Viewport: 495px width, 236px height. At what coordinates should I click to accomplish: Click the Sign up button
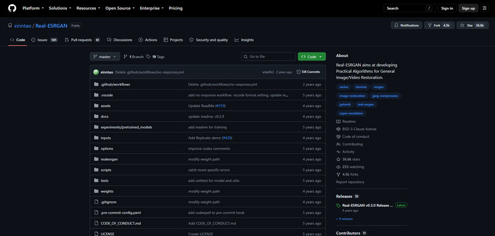(468, 8)
